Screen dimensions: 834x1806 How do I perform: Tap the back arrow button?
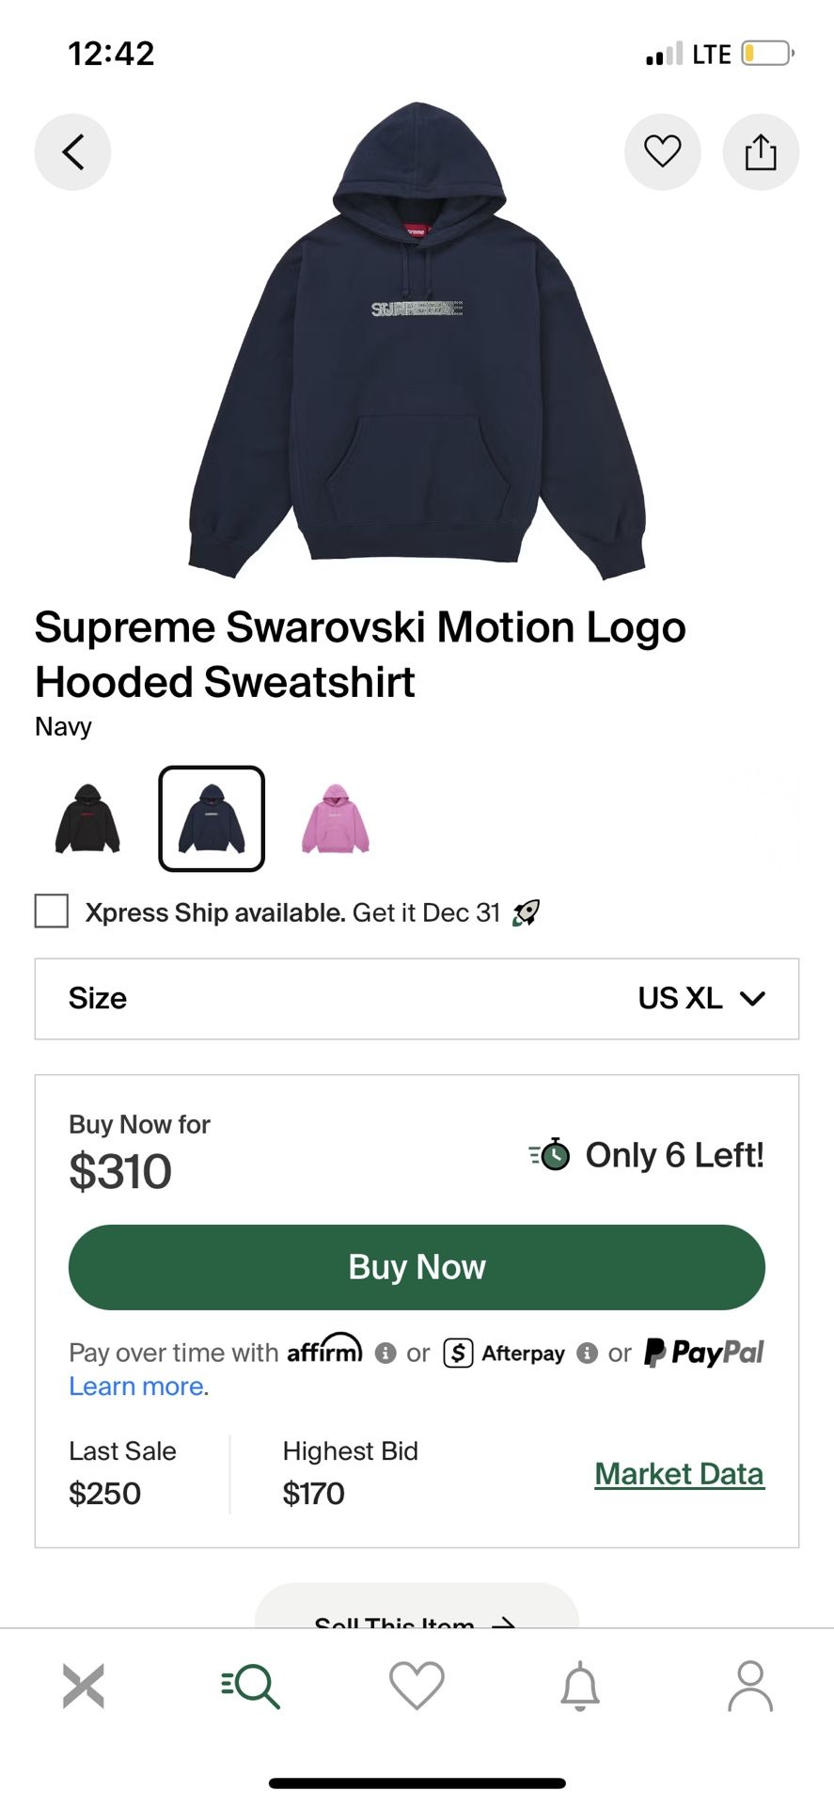pyautogui.click(x=72, y=151)
